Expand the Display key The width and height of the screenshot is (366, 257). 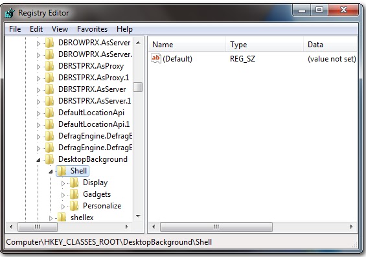[x=63, y=183]
